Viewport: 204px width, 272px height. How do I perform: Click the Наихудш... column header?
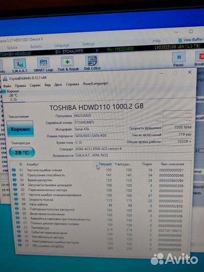[x=123, y=164]
